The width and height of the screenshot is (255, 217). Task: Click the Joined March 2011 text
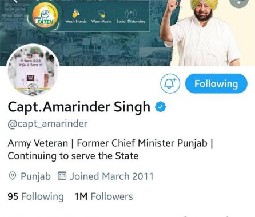click(x=112, y=176)
